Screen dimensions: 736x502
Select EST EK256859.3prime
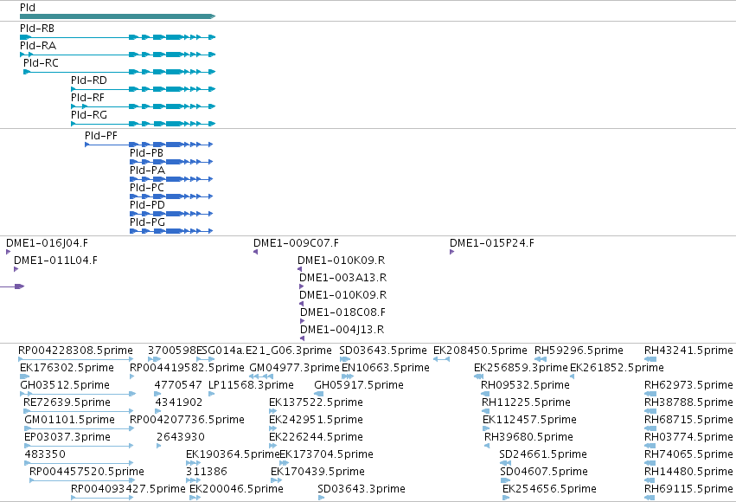tap(479, 376)
